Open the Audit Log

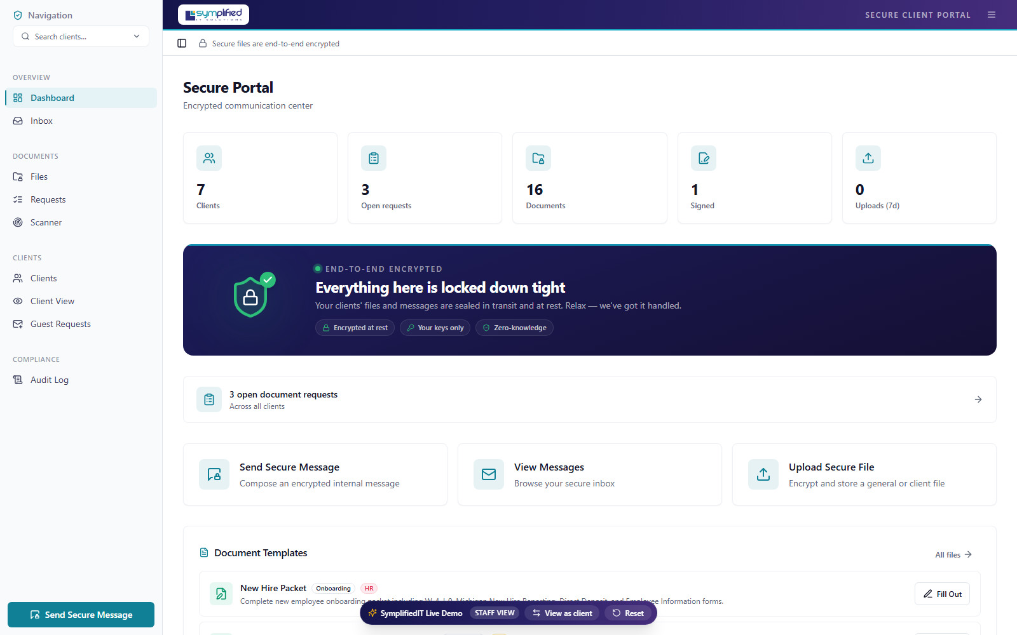tap(81, 380)
